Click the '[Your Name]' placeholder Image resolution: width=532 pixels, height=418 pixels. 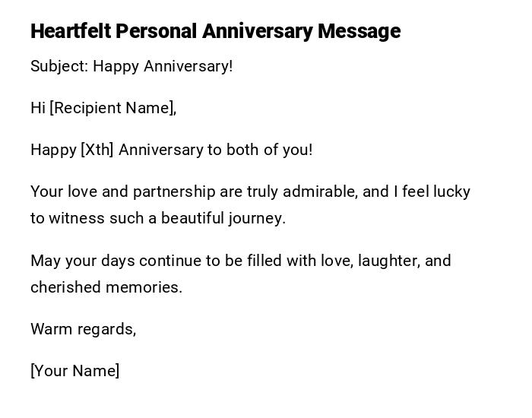(x=75, y=371)
